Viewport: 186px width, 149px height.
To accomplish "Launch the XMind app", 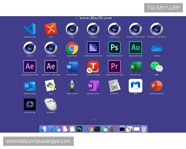I will [51, 29].
